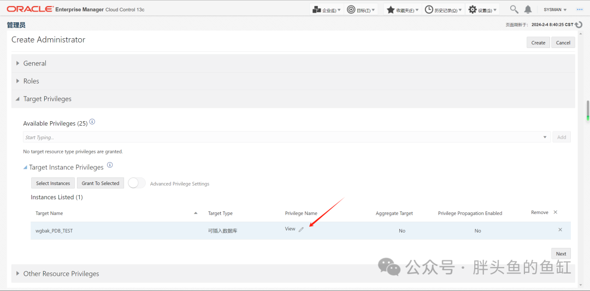Remove all instances via header X icon

coord(556,212)
